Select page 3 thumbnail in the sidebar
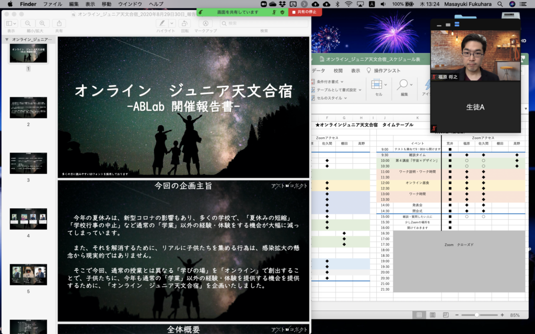The width and height of the screenshot is (535, 334). click(28, 163)
